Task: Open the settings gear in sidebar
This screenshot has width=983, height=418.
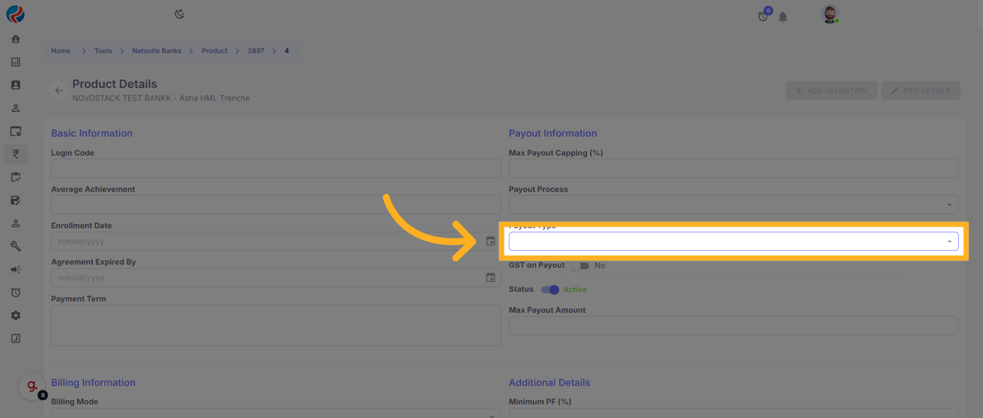Action: 16,316
